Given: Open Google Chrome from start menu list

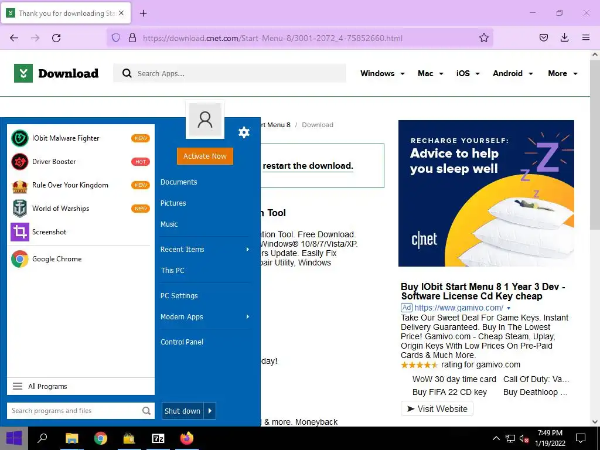Looking at the screenshot, I should pyautogui.click(x=57, y=259).
